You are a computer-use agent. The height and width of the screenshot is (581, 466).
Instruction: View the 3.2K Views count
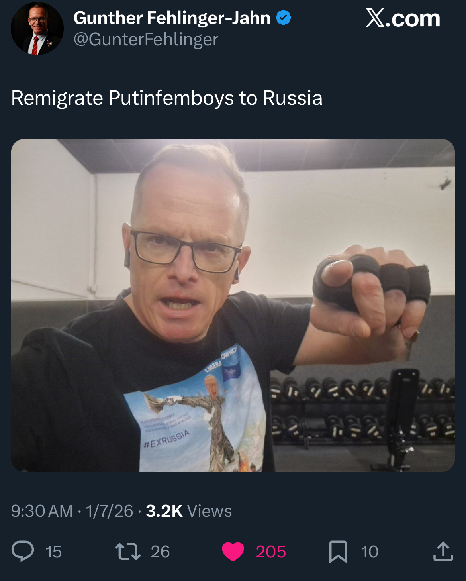click(x=189, y=511)
